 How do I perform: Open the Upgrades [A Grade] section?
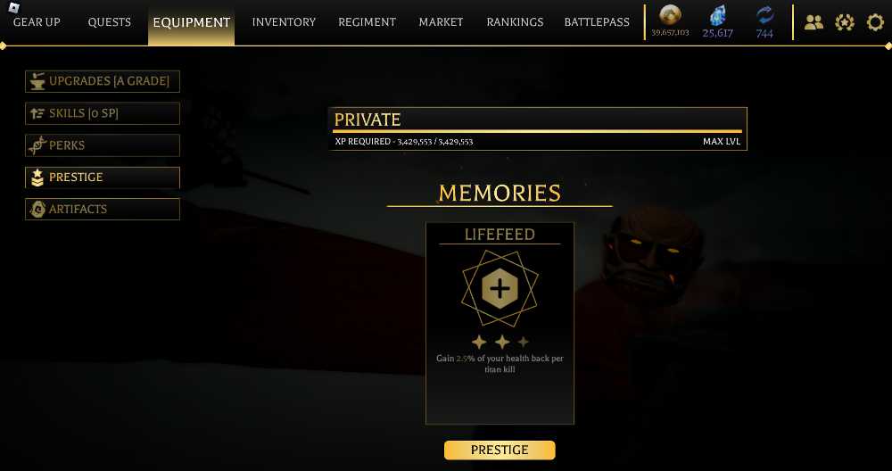pos(103,81)
